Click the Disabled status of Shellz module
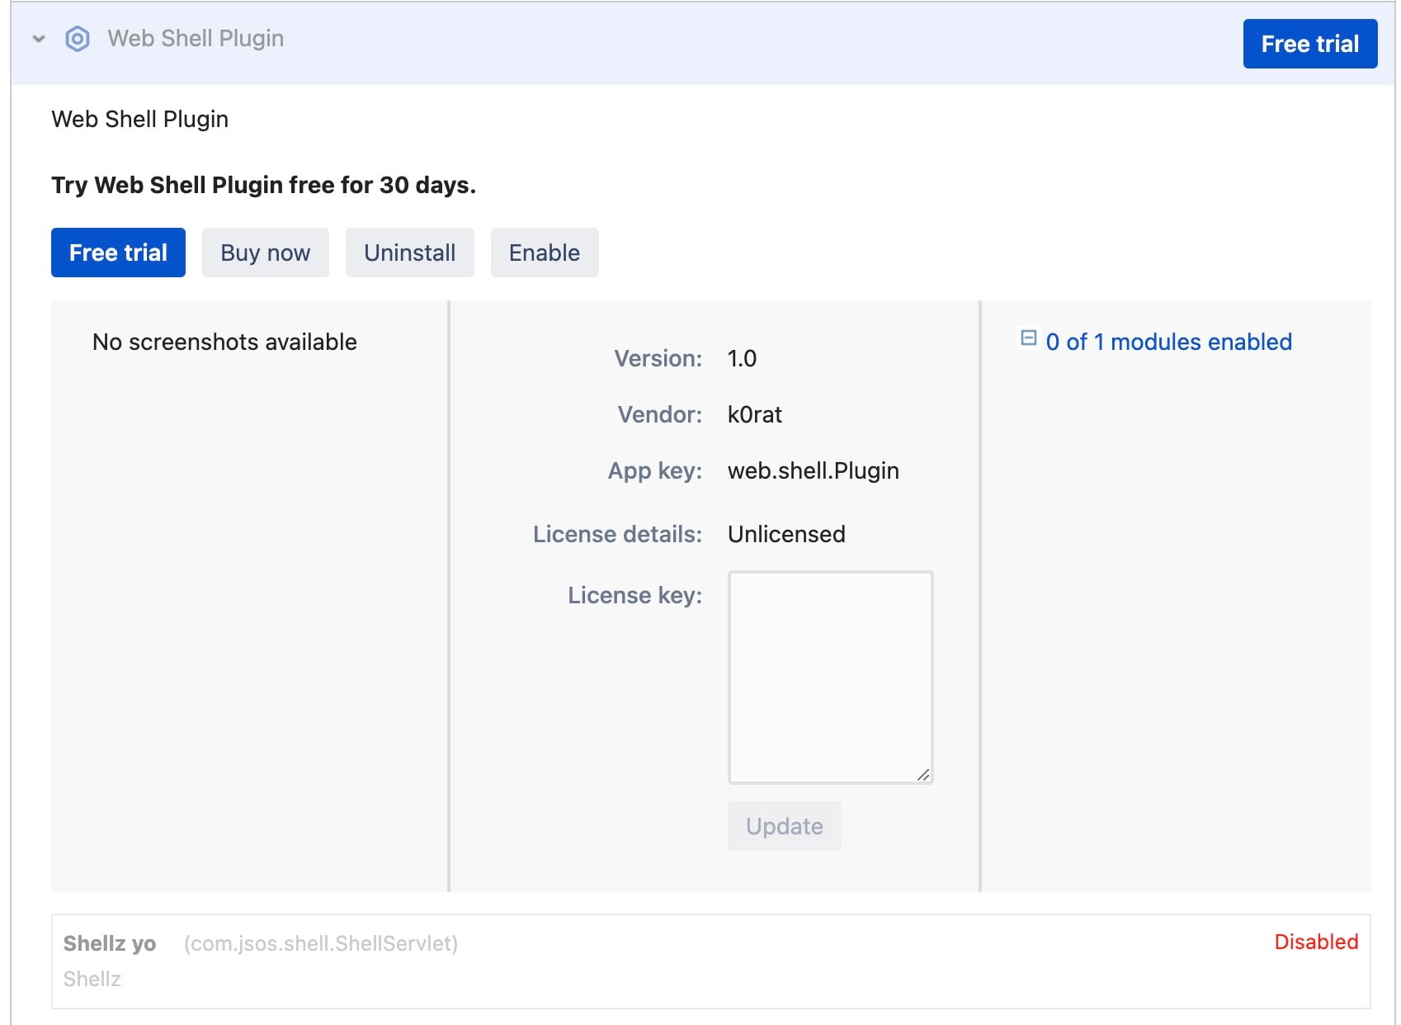 [x=1316, y=942]
